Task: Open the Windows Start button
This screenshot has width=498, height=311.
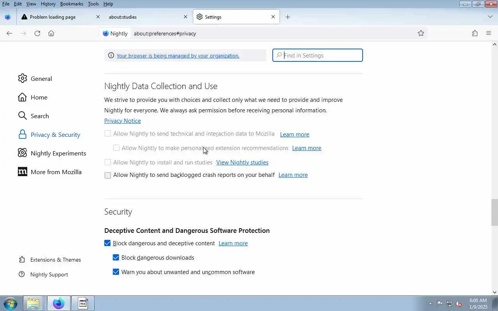Action: tap(10, 303)
